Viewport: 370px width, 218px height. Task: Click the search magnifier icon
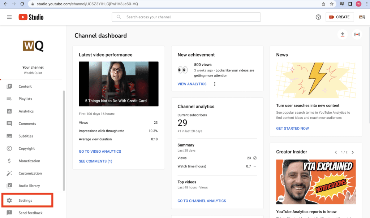(x=119, y=17)
